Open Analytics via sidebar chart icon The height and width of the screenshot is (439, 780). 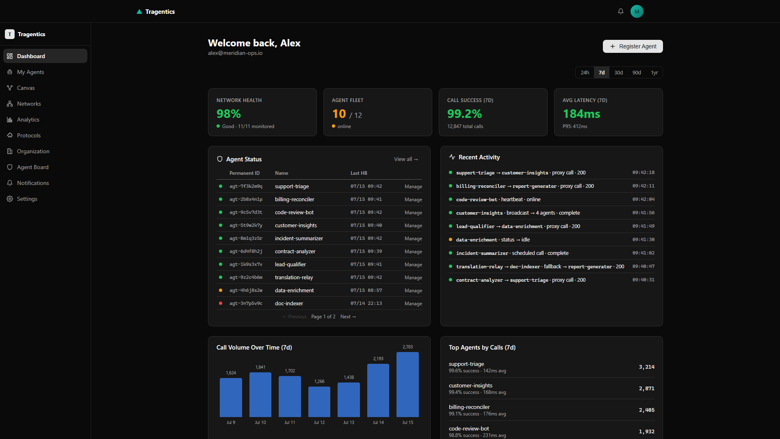(x=10, y=120)
